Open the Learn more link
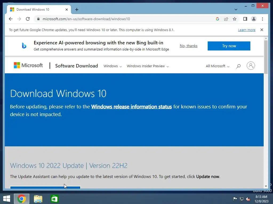Viewport: 273px width, 204px height. (247, 30)
